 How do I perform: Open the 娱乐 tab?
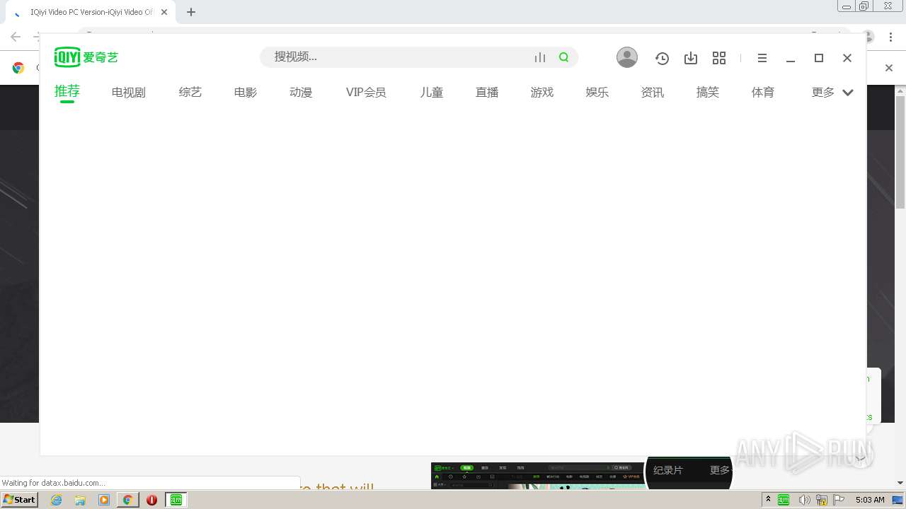pyautogui.click(x=597, y=92)
